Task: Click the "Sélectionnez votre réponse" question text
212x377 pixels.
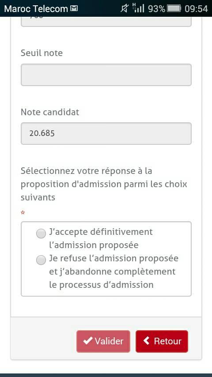Action: pyautogui.click(x=104, y=184)
